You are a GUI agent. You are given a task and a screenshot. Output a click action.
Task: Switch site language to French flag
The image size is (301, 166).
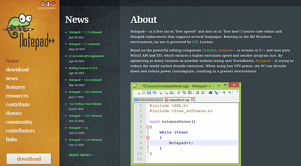pos(49,3)
